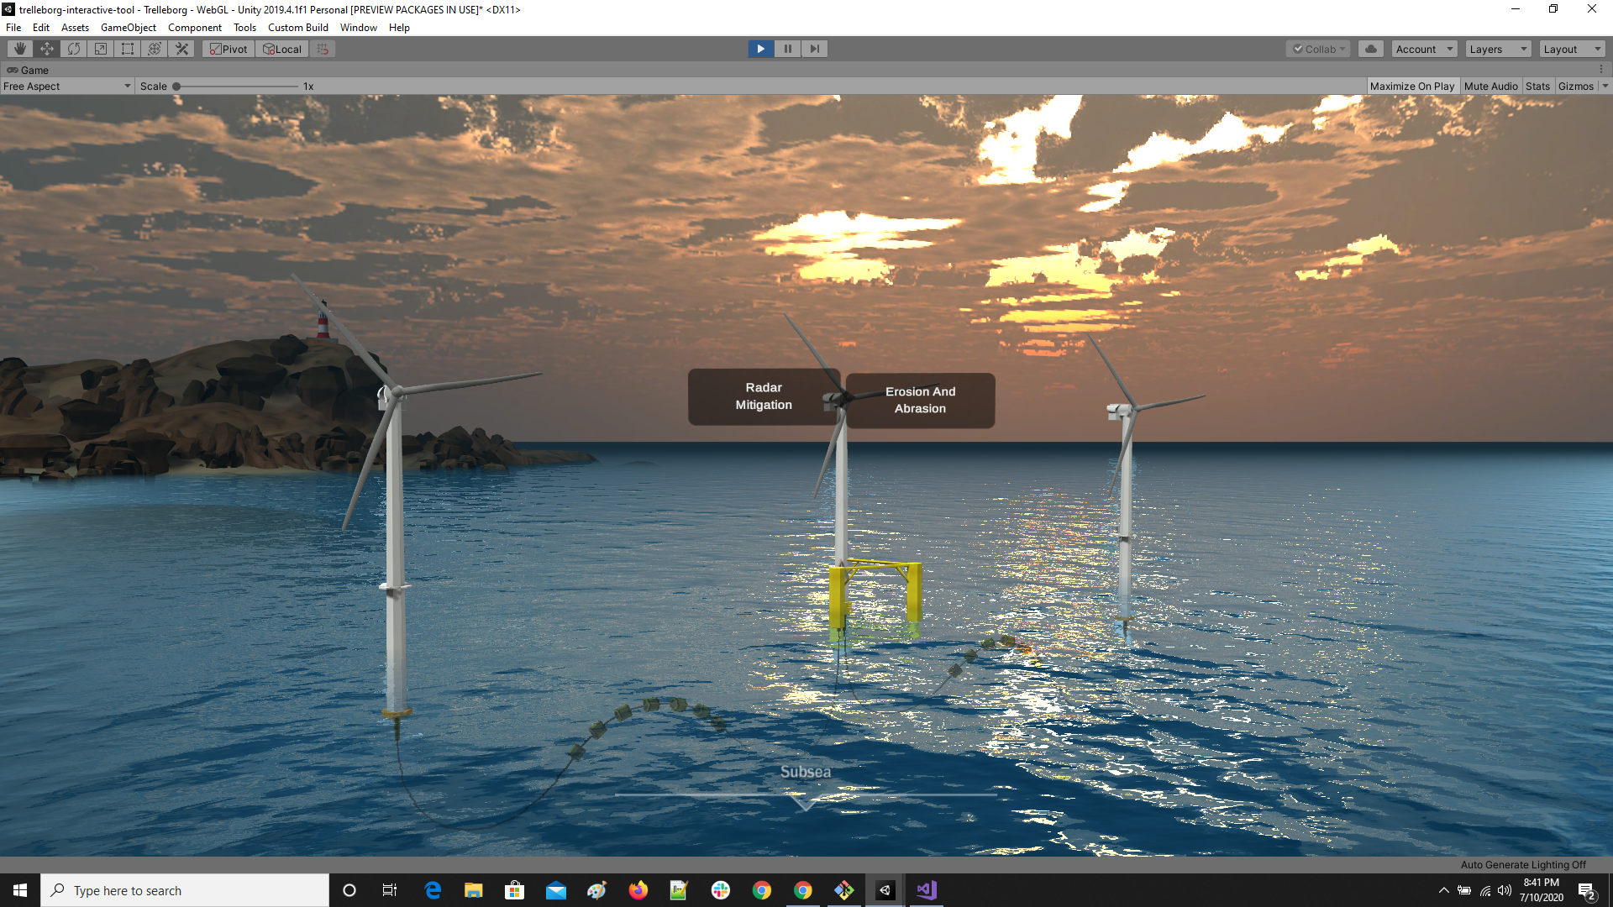Select the Rect transform tool

(128, 49)
